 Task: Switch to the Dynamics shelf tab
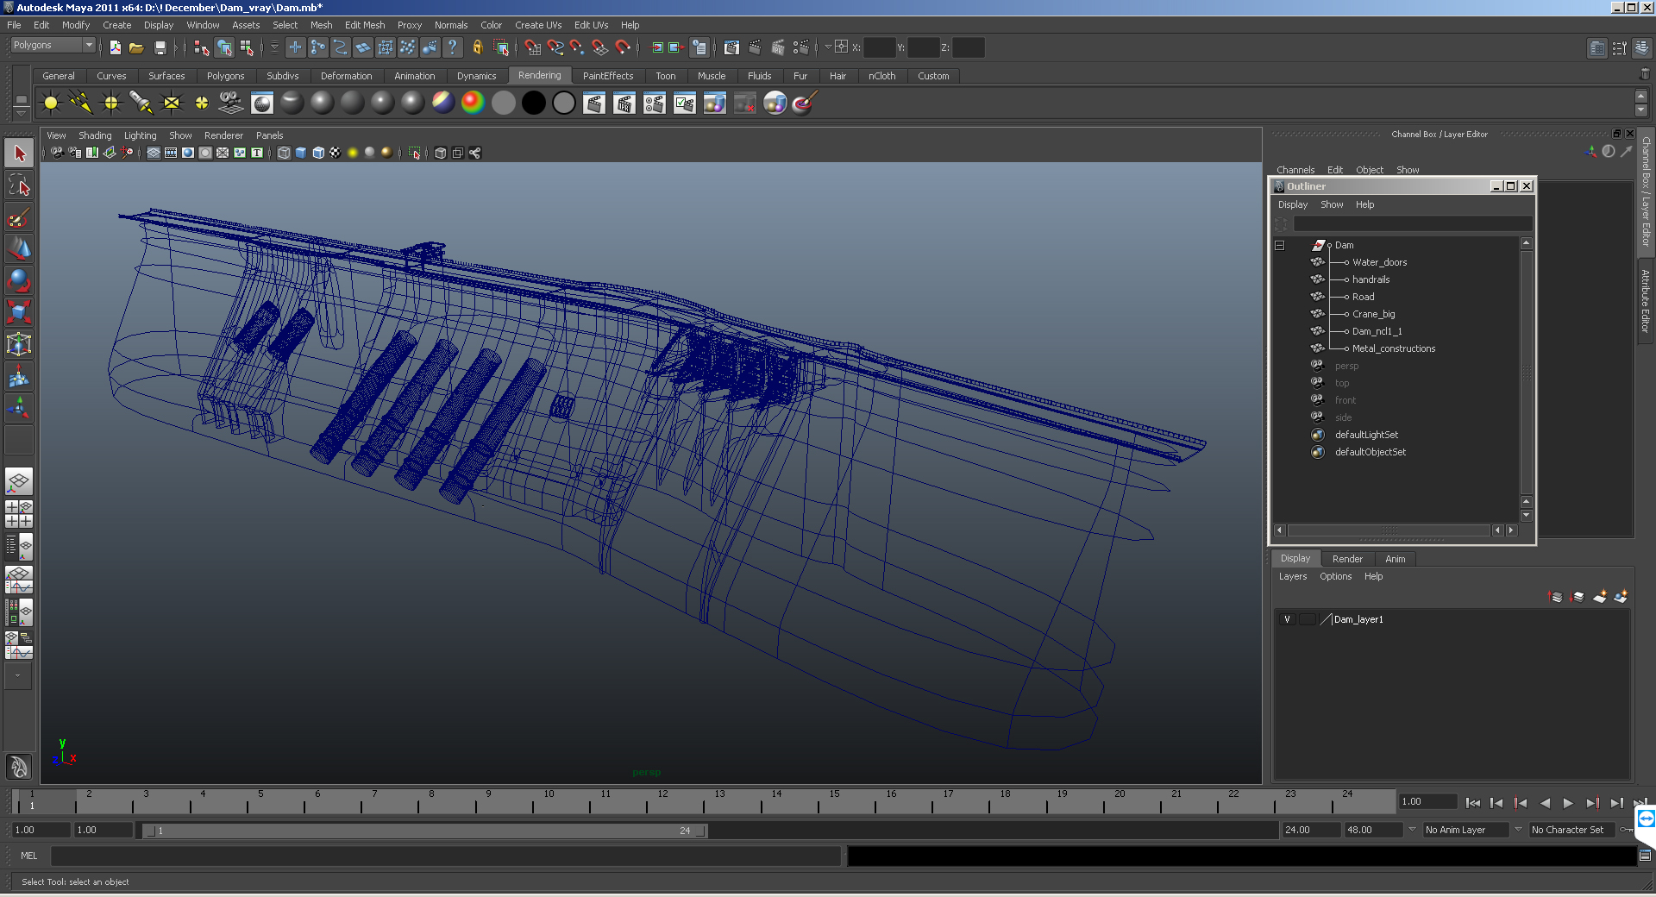pyautogui.click(x=476, y=76)
